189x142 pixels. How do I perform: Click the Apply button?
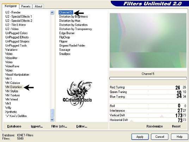coord(140,137)
